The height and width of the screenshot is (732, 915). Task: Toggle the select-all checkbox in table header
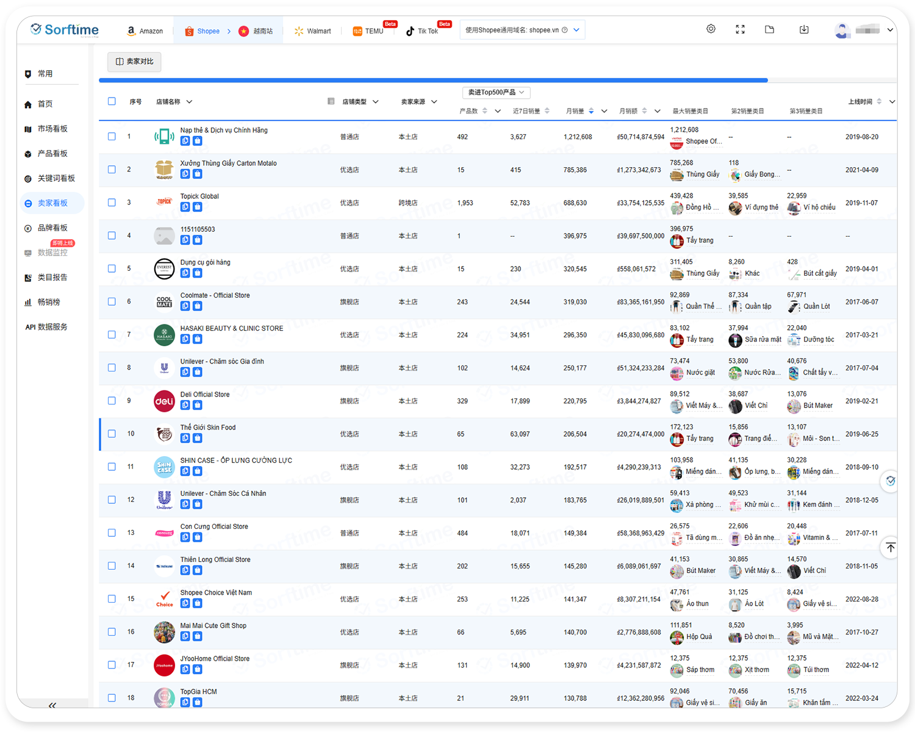pyautogui.click(x=112, y=101)
